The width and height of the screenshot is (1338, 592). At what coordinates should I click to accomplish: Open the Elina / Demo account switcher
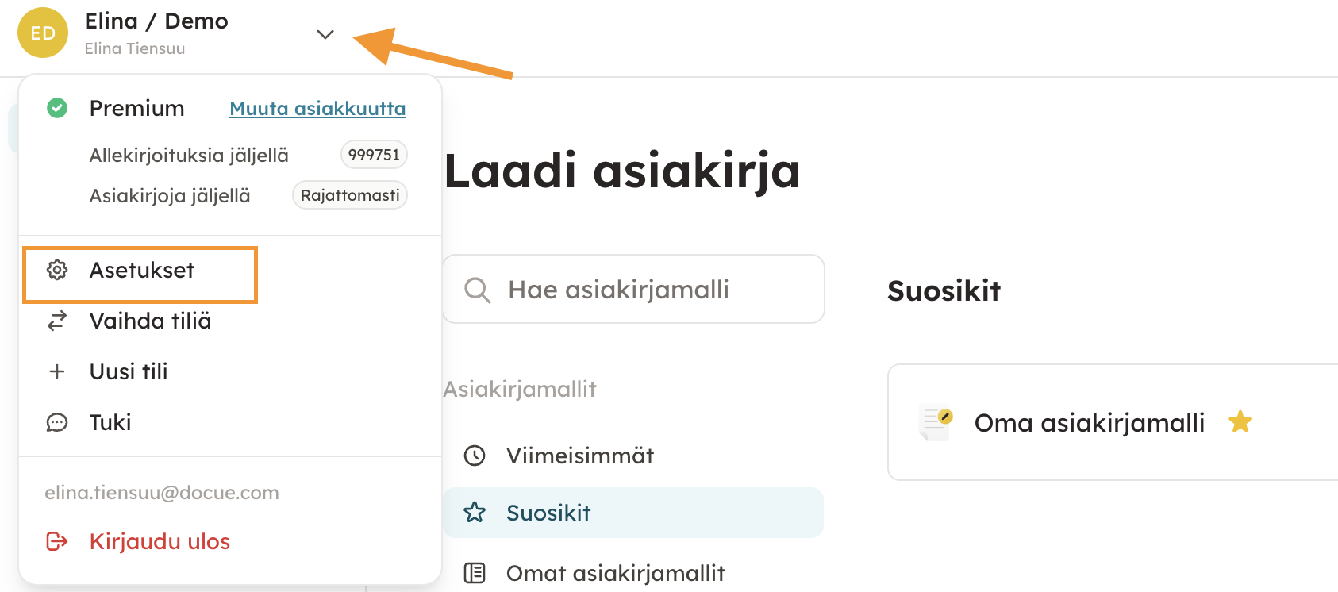(x=156, y=21)
